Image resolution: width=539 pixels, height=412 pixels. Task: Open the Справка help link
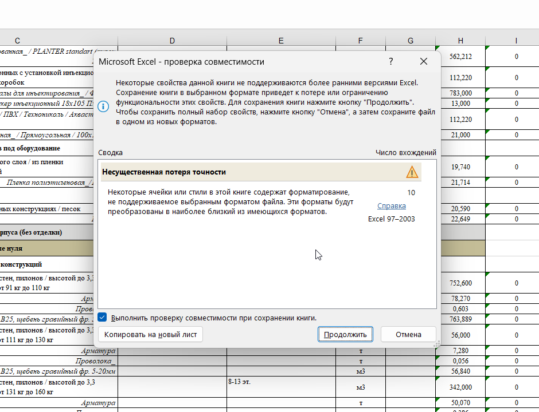tap(392, 206)
